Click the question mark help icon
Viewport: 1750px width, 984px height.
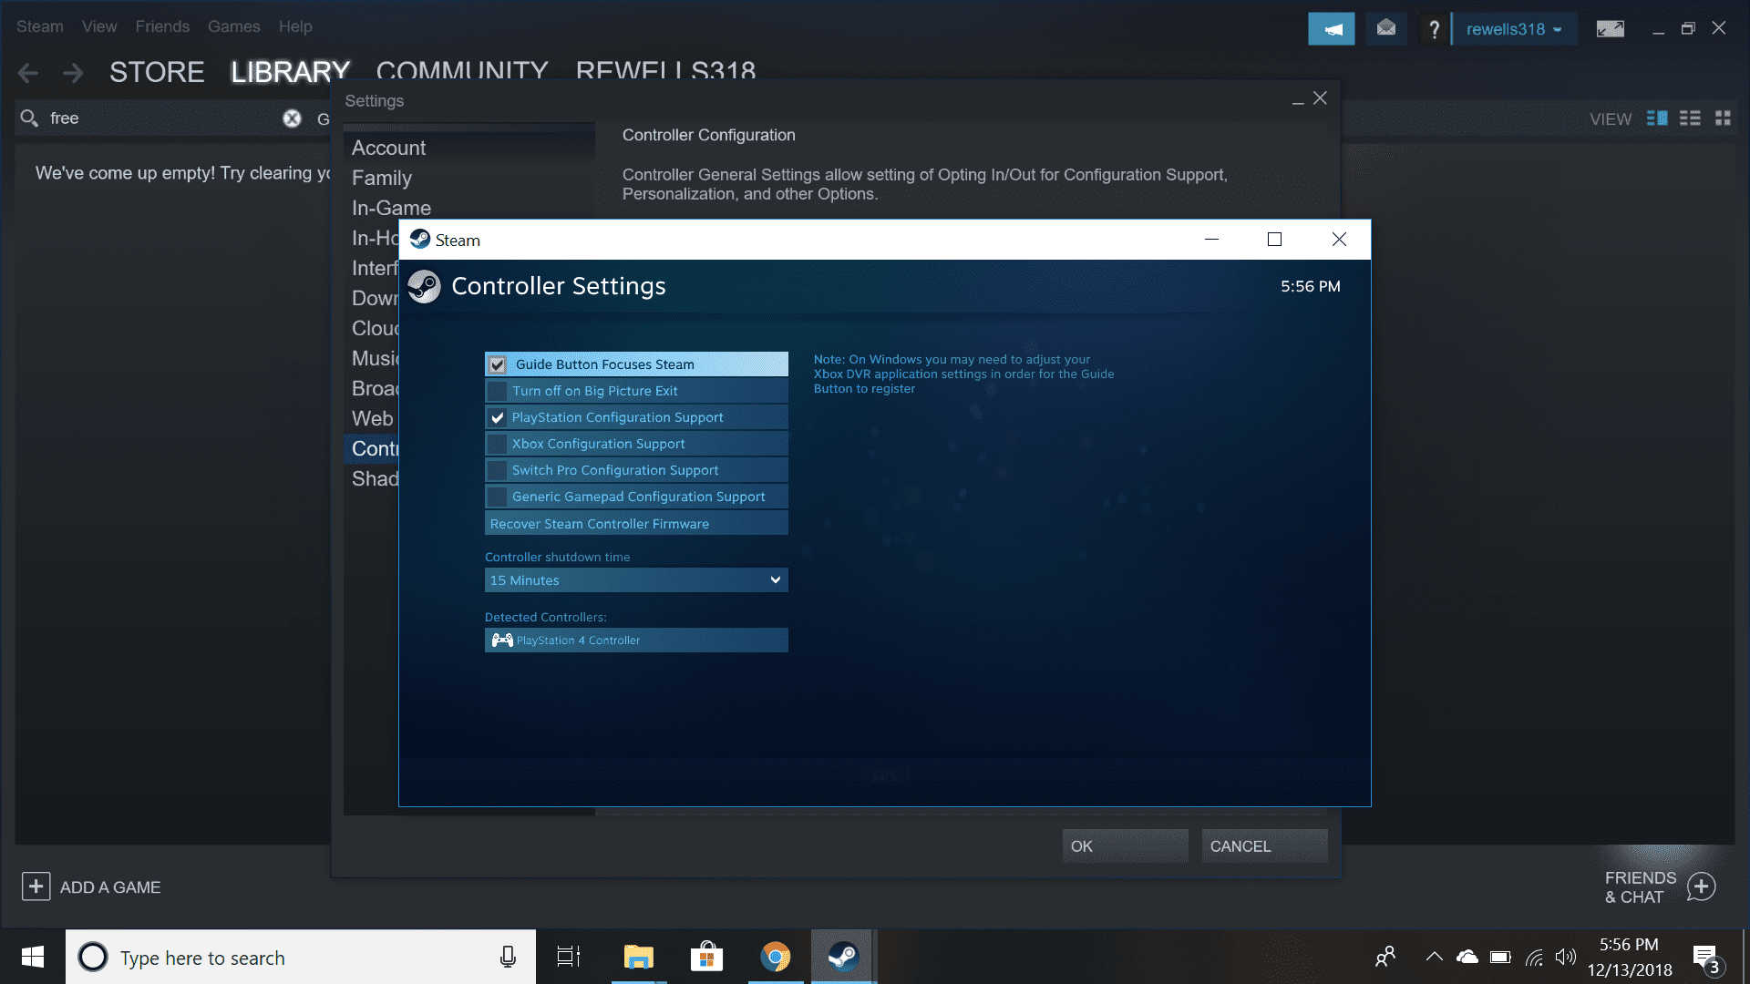pos(1434,29)
